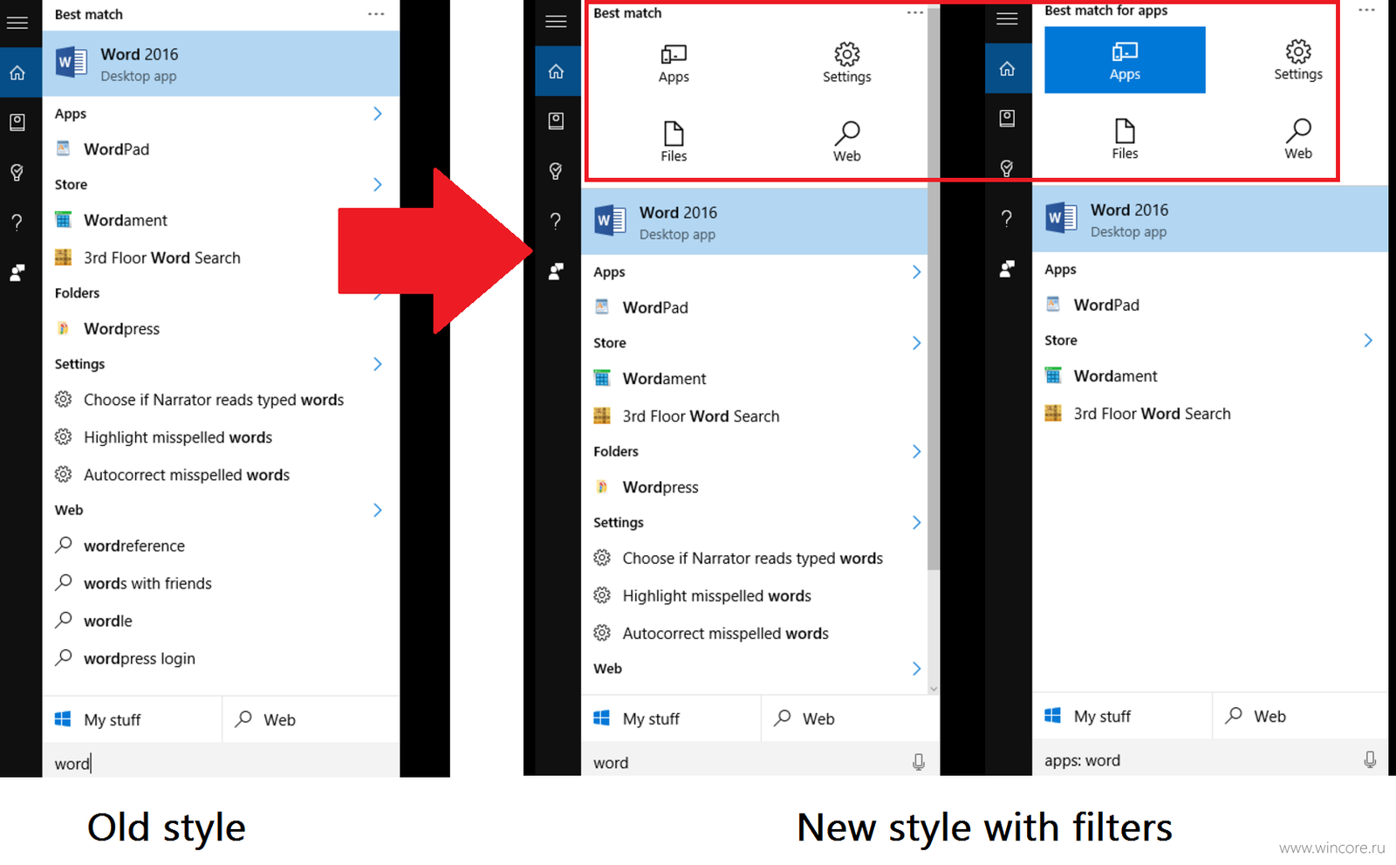Open Notebook icon in old style panel

pos(17,122)
